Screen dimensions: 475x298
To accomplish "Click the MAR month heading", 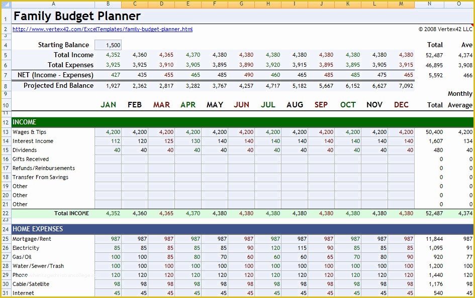I will tap(161, 105).
